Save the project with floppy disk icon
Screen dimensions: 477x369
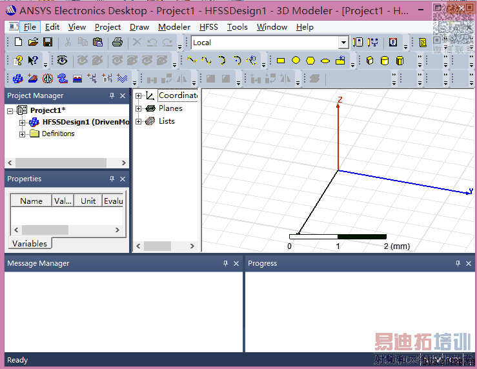48,42
